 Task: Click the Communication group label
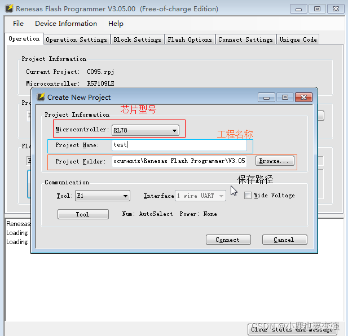pyautogui.click(x=67, y=182)
